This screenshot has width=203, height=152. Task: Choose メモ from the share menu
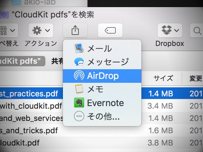pyautogui.click(x=102, y=89)
